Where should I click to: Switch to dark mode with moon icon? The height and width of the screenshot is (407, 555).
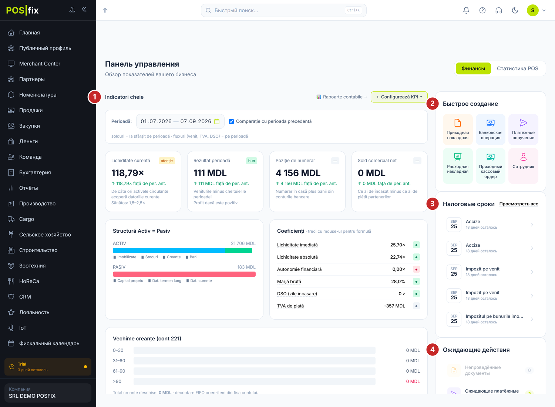point(515,10)
